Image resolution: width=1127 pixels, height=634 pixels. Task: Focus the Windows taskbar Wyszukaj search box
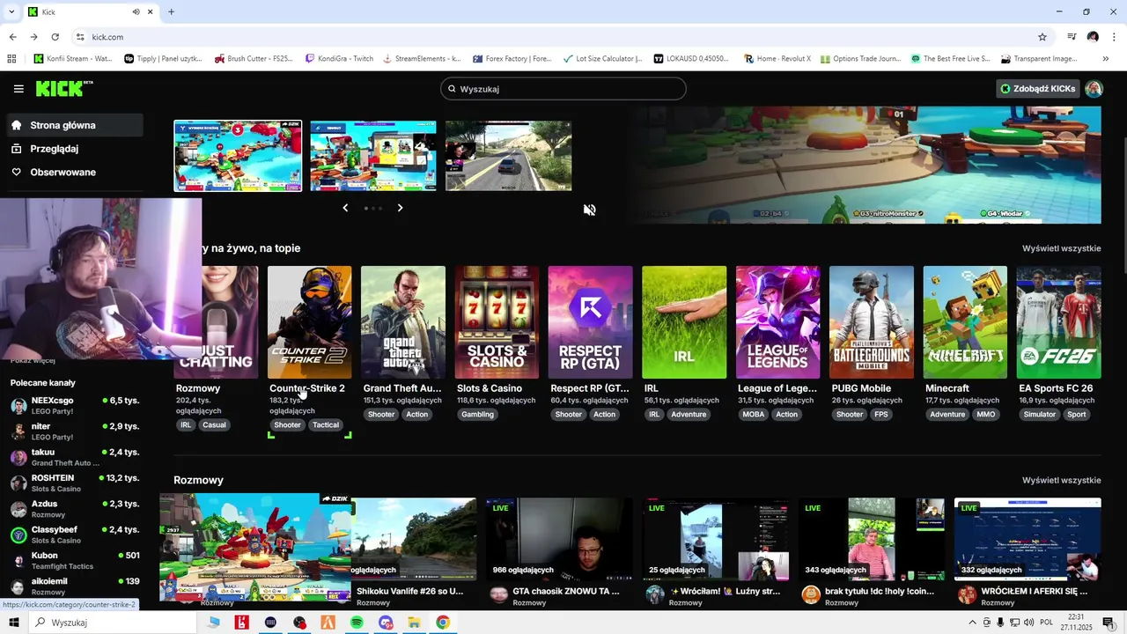(113, 623)
